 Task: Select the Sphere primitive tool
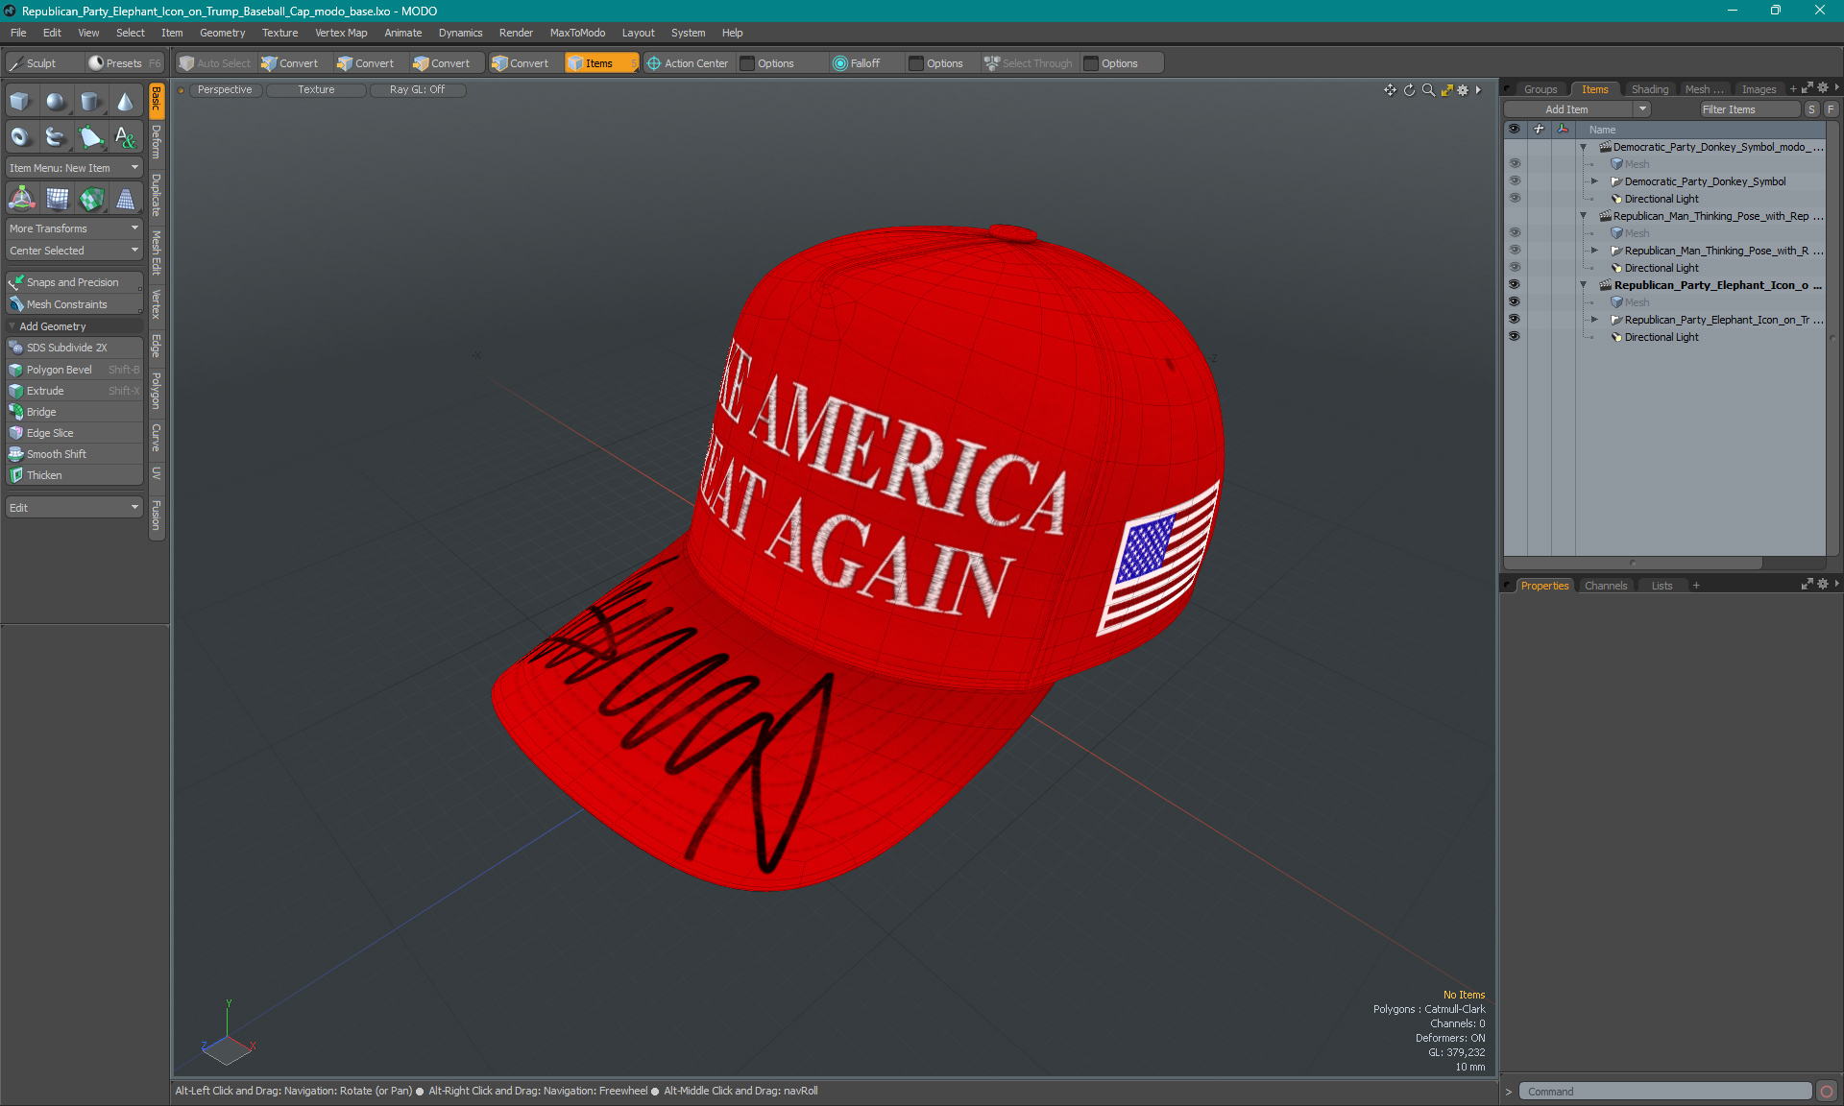[x=56, y=102]
